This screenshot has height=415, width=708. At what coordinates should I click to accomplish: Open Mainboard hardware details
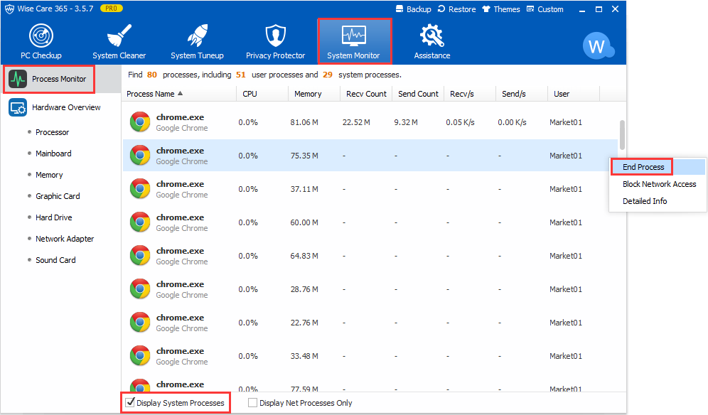click(54, 153)
